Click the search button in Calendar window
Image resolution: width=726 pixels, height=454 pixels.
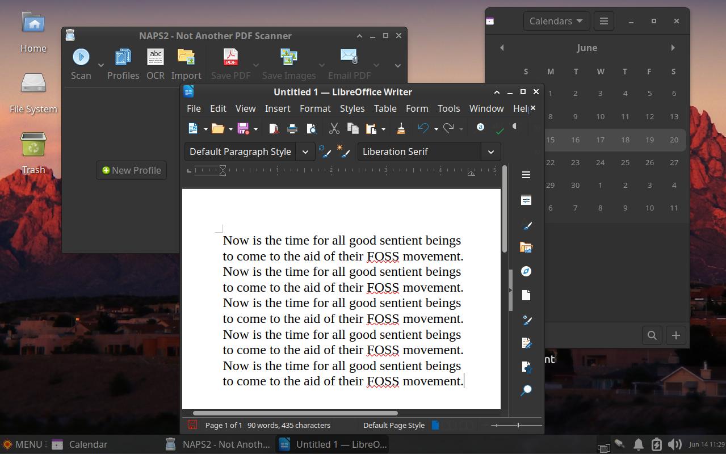click(x=652, y=335)
